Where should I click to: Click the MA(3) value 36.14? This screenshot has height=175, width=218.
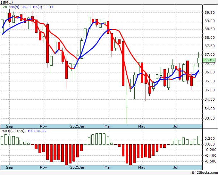[49, 7]
